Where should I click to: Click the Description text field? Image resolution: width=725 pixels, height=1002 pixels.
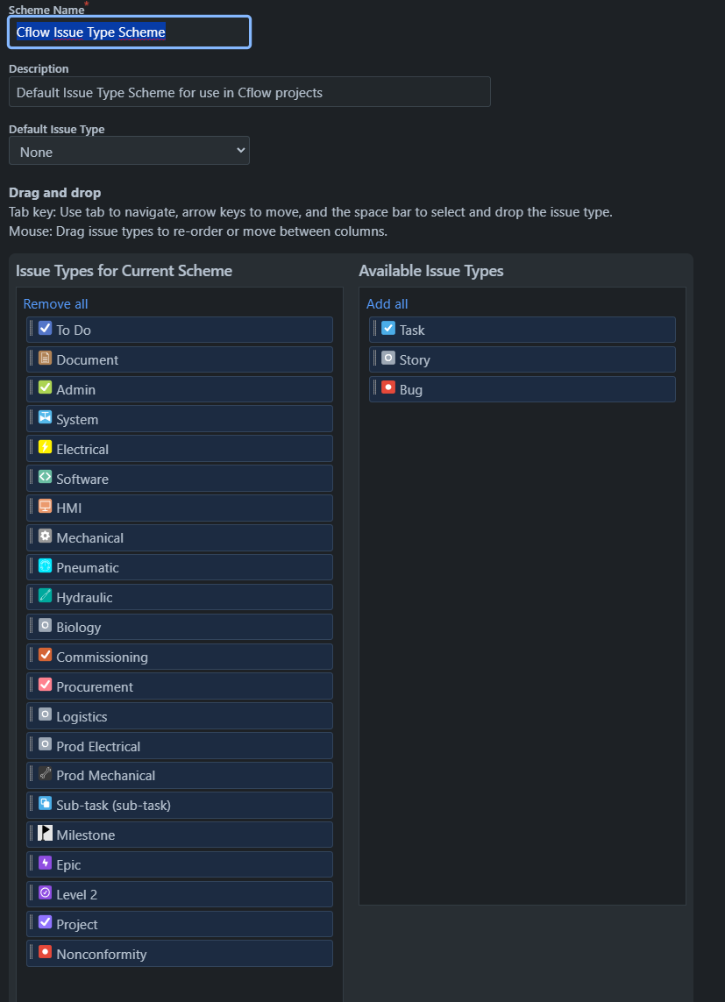(249, 91)
